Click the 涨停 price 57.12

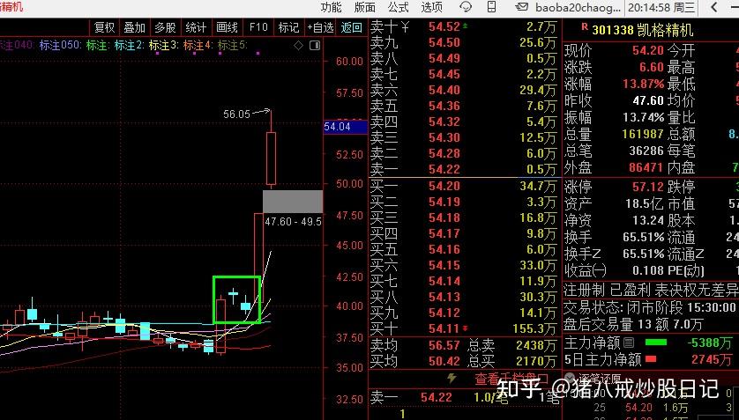[648, 187]
